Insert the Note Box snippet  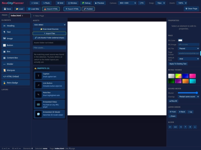click(x=50, y=94)
